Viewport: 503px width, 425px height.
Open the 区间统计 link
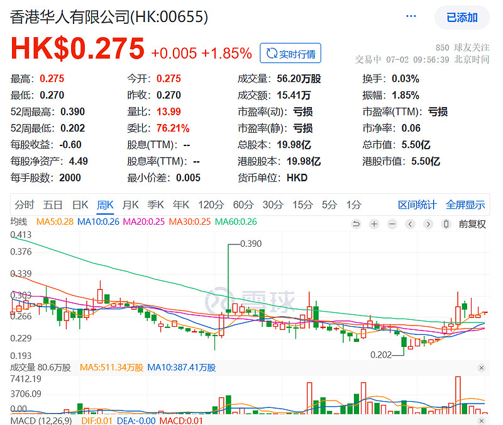(417, 205)
